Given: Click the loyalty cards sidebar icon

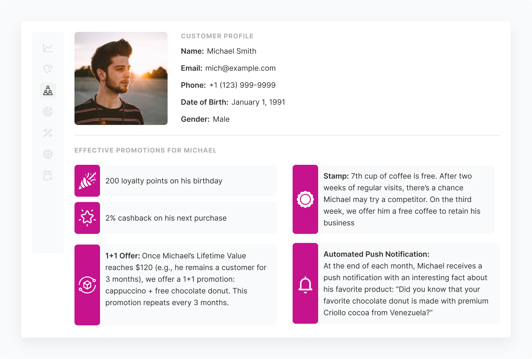Looking at the screenshot, I should (48, 69).
